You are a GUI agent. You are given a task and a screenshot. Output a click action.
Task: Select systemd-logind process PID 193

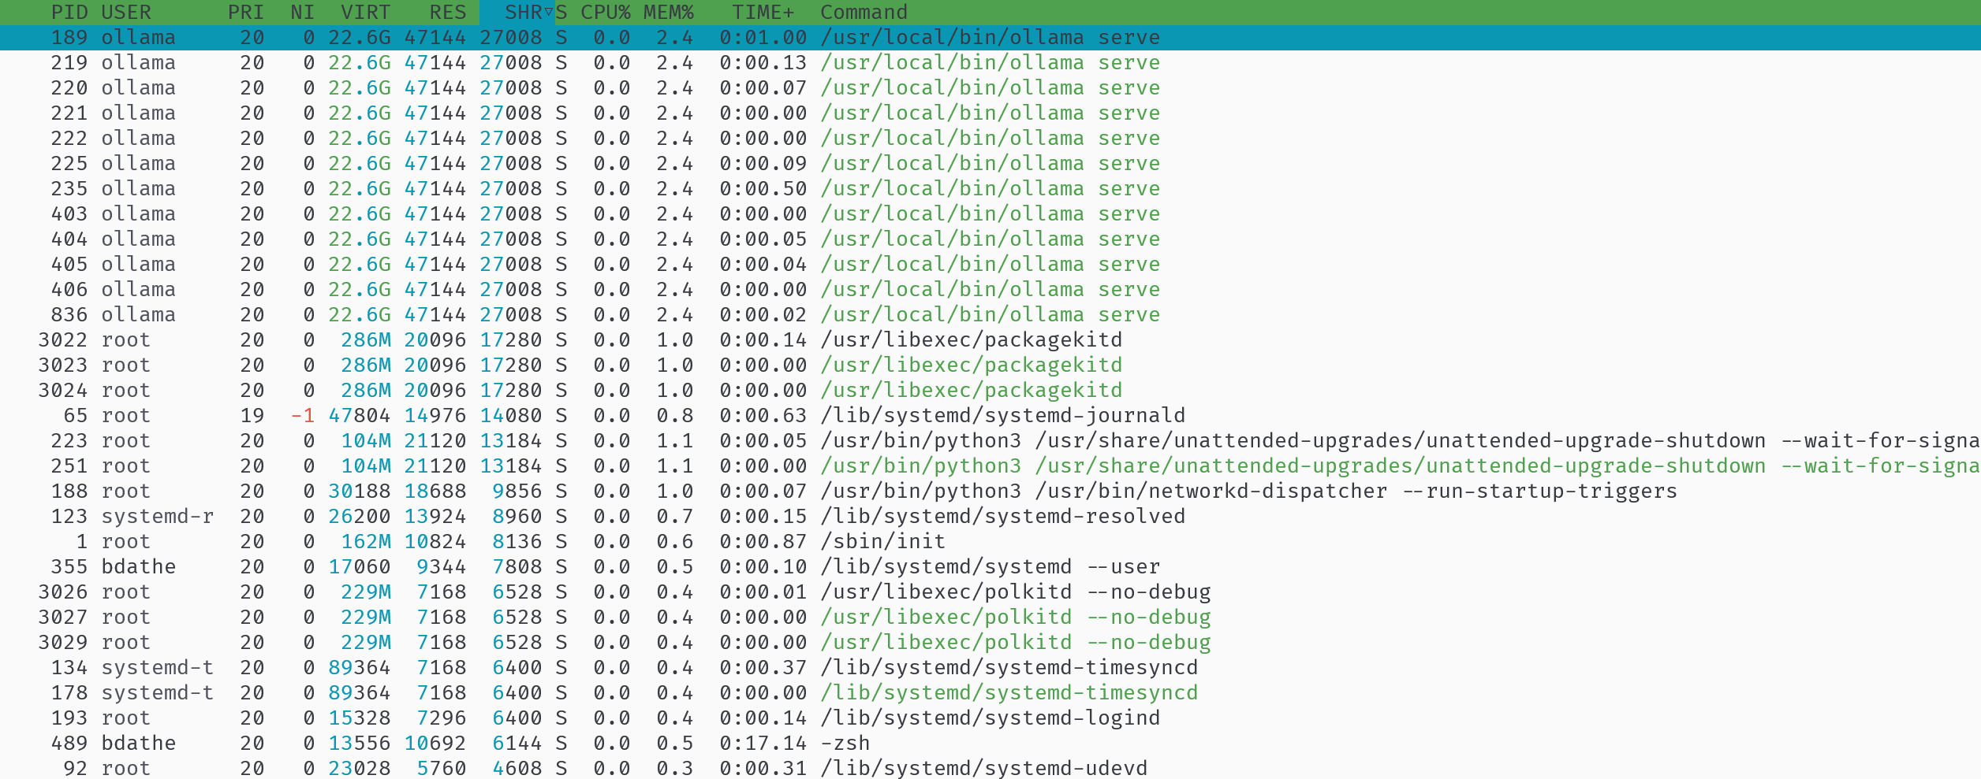point(990,718)
